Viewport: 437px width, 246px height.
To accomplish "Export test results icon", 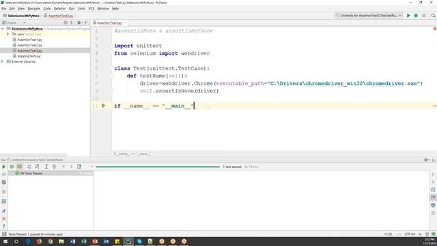I will (79, 167).
